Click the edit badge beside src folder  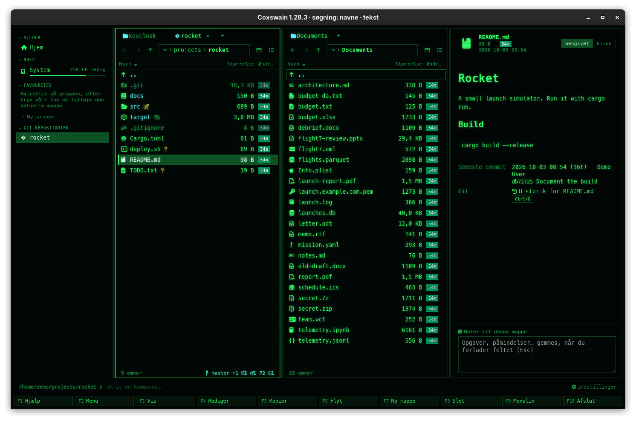click(x=146, y=107)
